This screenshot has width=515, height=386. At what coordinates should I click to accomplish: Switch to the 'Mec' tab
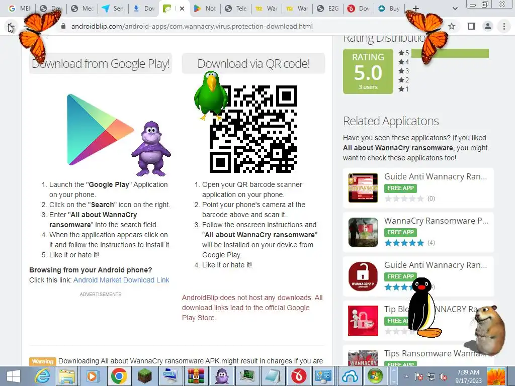point(82,9)
